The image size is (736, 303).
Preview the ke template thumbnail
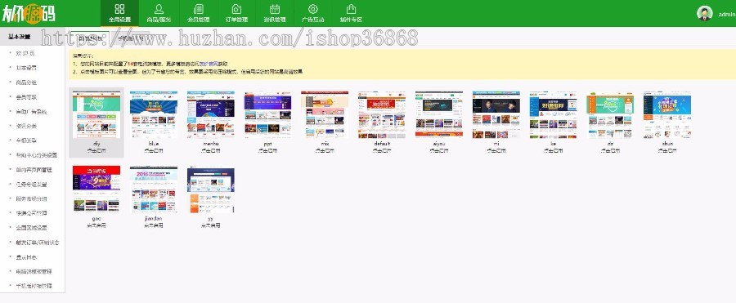pos(554,114)
